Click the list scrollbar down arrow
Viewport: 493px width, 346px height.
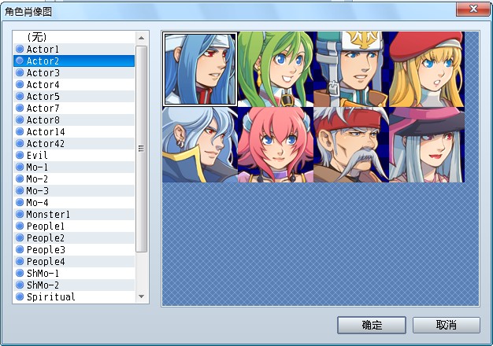pos(142,296)
